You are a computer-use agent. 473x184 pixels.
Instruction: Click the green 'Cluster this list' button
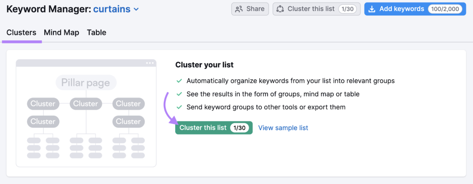pos(214,128)
